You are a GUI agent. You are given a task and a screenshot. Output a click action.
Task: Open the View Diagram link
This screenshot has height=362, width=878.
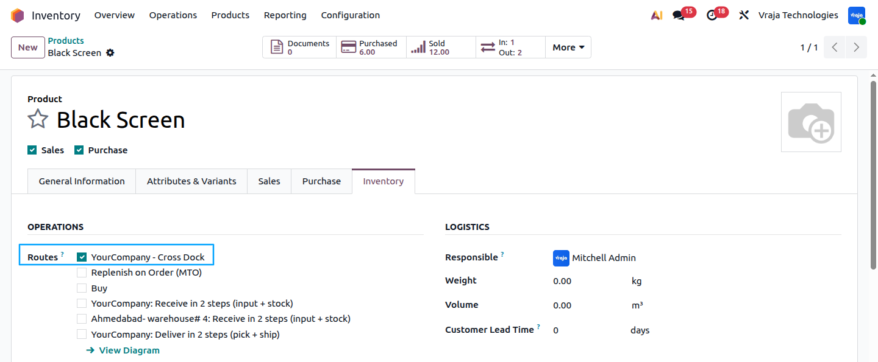(123, 350)
